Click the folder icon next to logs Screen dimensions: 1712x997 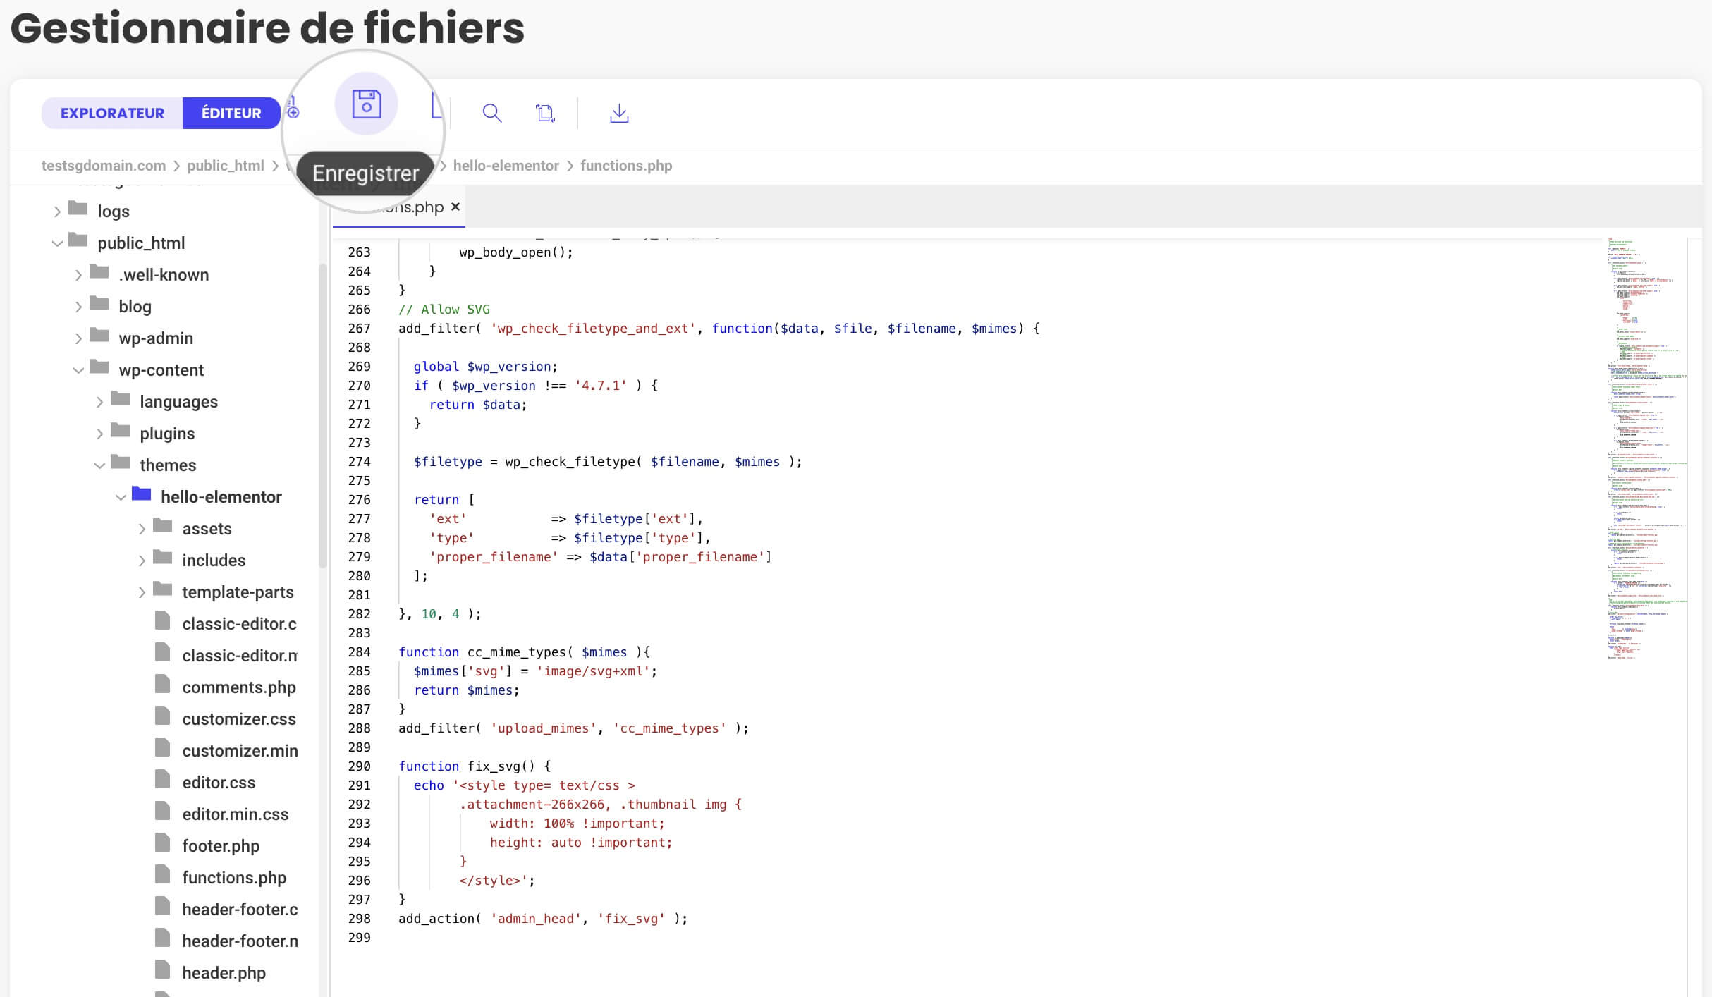(x=78, y=209)
